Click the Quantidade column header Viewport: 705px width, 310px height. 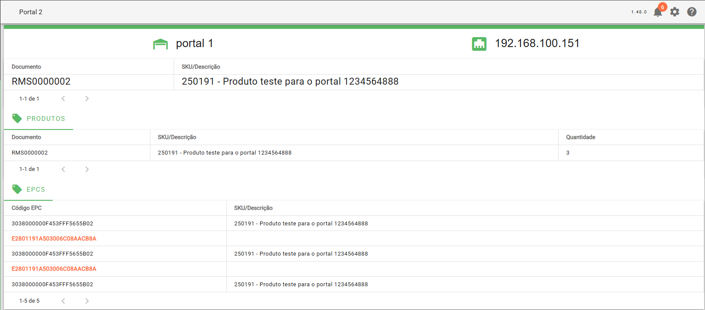(x=581, y=137)
